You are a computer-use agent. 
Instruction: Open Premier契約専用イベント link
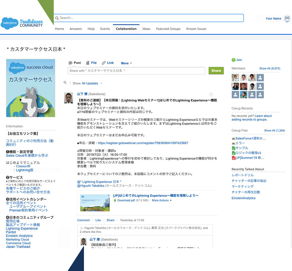point(29,210)
